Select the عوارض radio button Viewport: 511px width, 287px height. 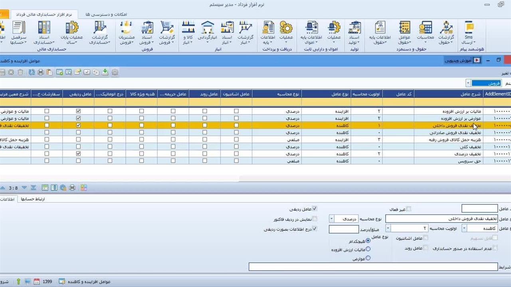[368, 258]
